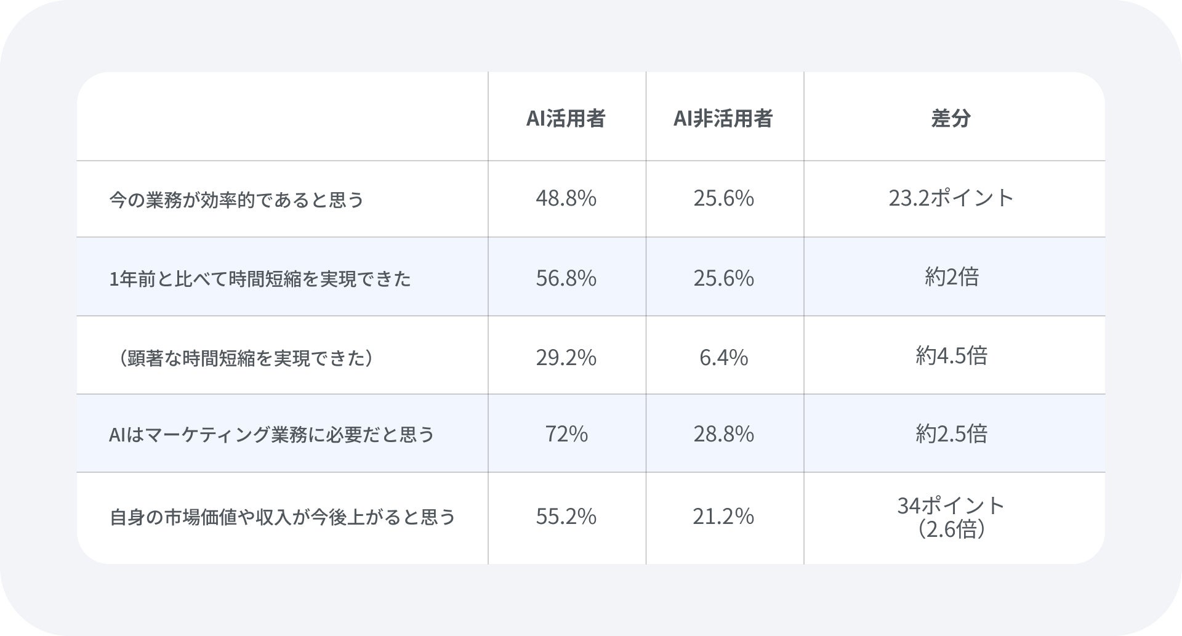Select row label 今の業務が効率的であると思う
This screenshot has height=636, width=1182.
click(x=236, y=200)
